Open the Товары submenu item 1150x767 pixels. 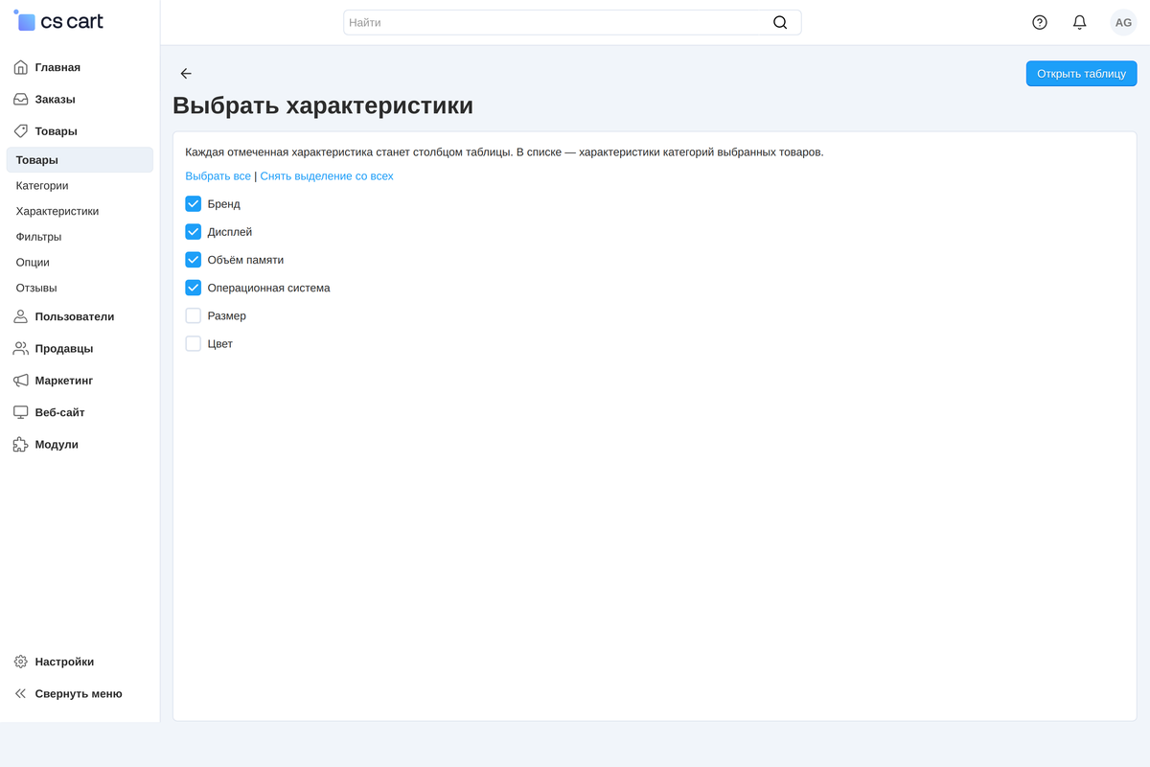(x=80, y=160)
